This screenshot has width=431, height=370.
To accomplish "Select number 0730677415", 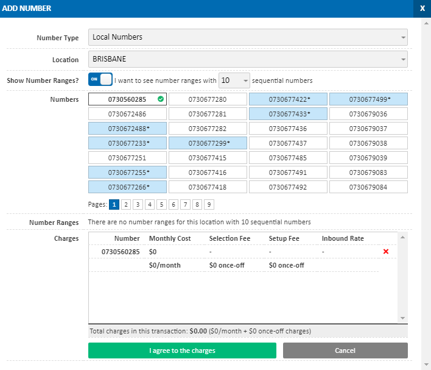I will pyautogui.click(x=208, y=158).
